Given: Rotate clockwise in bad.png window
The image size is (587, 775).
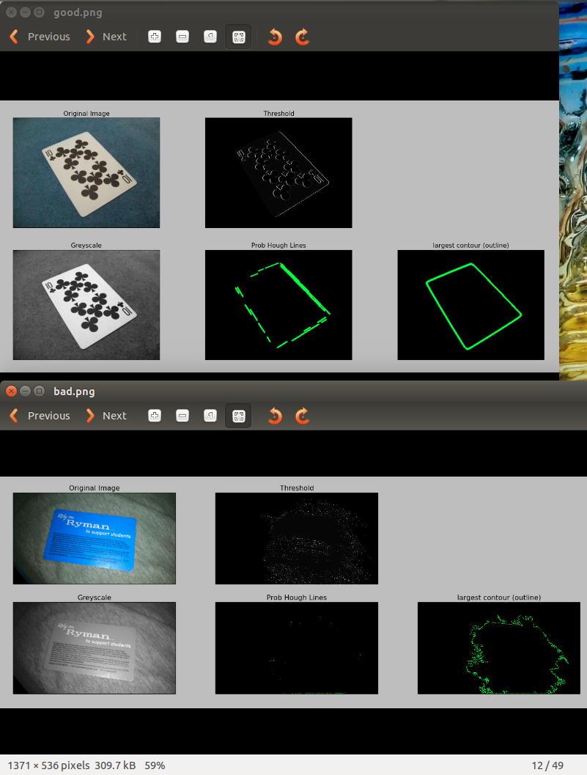Looking at the screenshot, I should 303,416.
